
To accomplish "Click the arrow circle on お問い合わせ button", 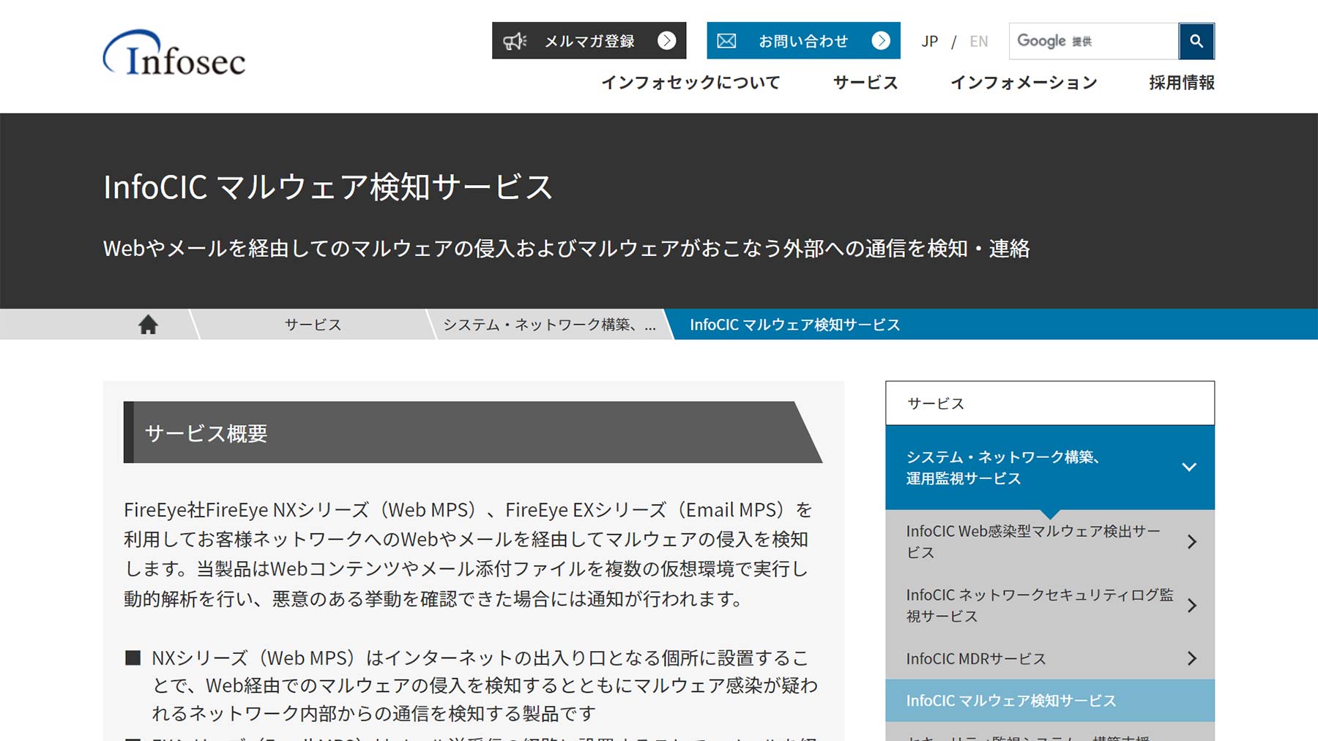I will tap(881, 41).
